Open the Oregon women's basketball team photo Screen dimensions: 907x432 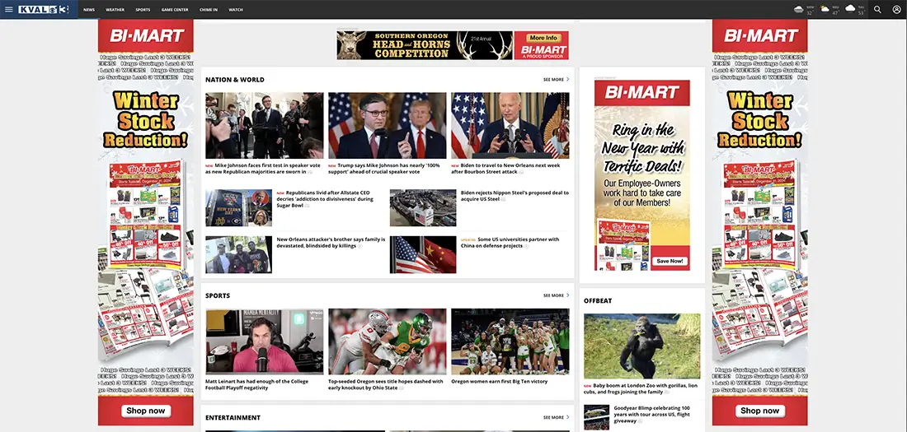coord(510,341)
